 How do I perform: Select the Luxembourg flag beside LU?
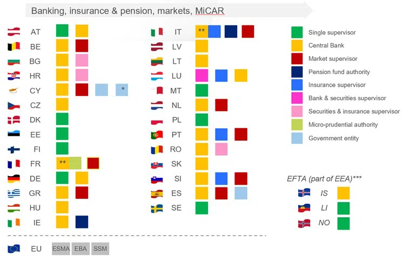(157, 76)
